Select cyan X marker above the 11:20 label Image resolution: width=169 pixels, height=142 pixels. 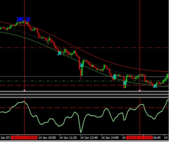(59, 53)
